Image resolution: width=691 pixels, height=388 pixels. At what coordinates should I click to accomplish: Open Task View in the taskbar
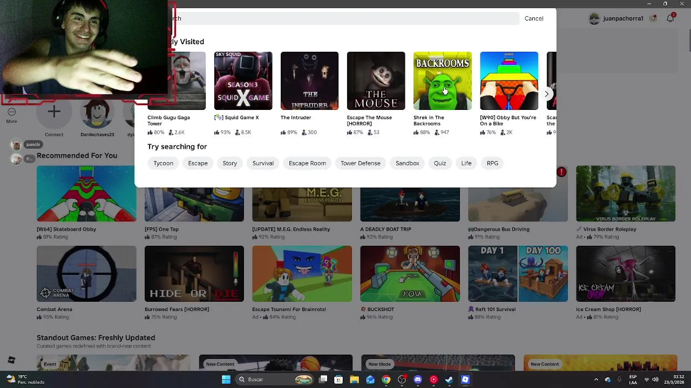coord(323,379)
